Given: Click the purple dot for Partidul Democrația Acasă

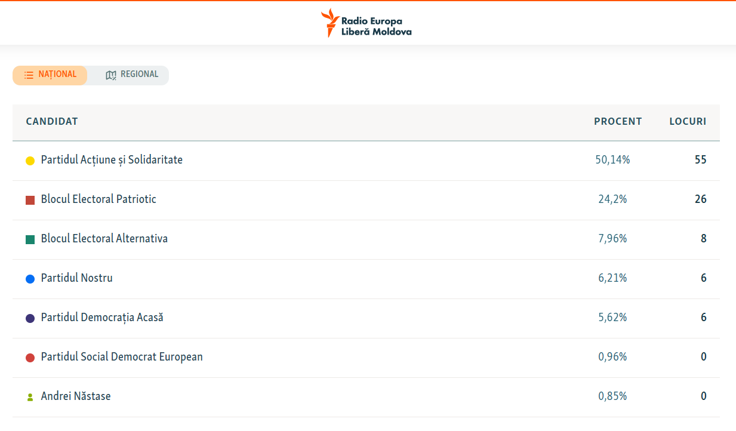Looking at the screenshot, I should click(x=30, y=318).
